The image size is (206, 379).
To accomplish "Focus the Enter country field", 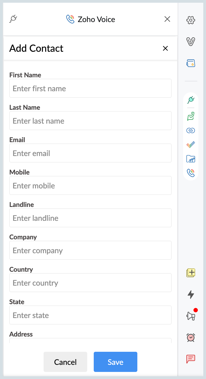I will [90, 283].
